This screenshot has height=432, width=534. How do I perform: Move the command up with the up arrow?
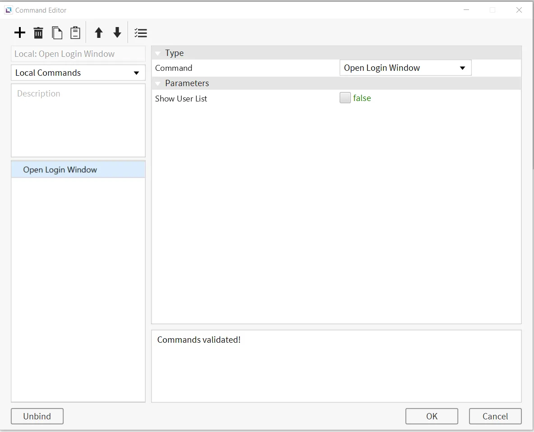(x=99, y=33)
